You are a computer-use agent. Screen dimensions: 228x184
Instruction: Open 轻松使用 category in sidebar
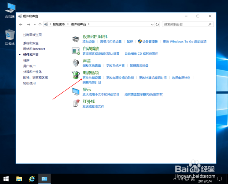point(29,83)
